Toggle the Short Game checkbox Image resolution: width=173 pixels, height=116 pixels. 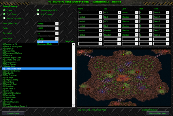(4, 14)
